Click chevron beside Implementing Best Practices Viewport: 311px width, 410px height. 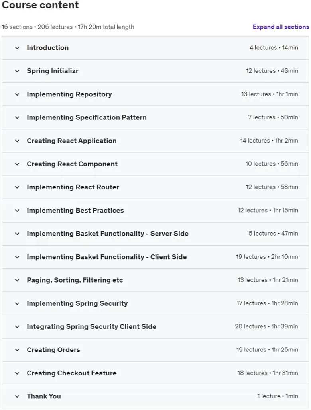tap(17, 211)
